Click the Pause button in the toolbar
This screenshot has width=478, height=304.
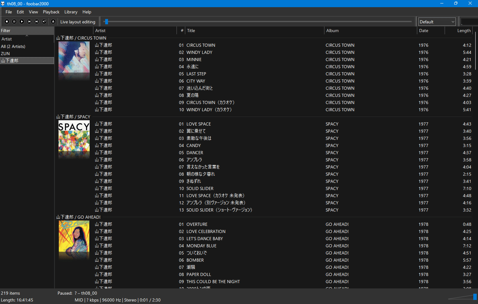(x=14, y=22)
